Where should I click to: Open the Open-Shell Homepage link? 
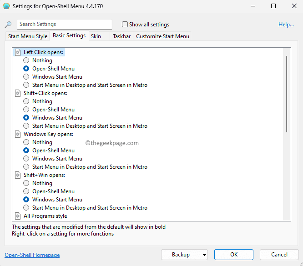point(32,255)
